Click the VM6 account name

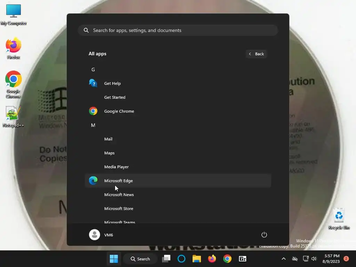pos(108,235)
